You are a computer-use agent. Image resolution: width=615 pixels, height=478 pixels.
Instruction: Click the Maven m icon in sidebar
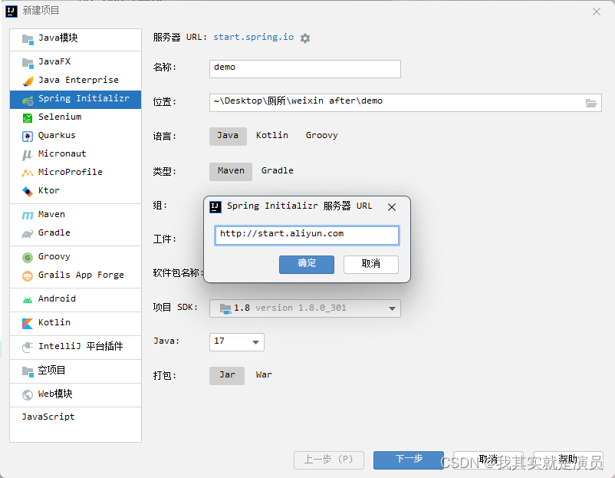28,215
